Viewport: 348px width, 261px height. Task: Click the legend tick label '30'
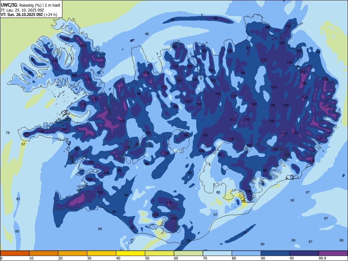tap(89, 258)
